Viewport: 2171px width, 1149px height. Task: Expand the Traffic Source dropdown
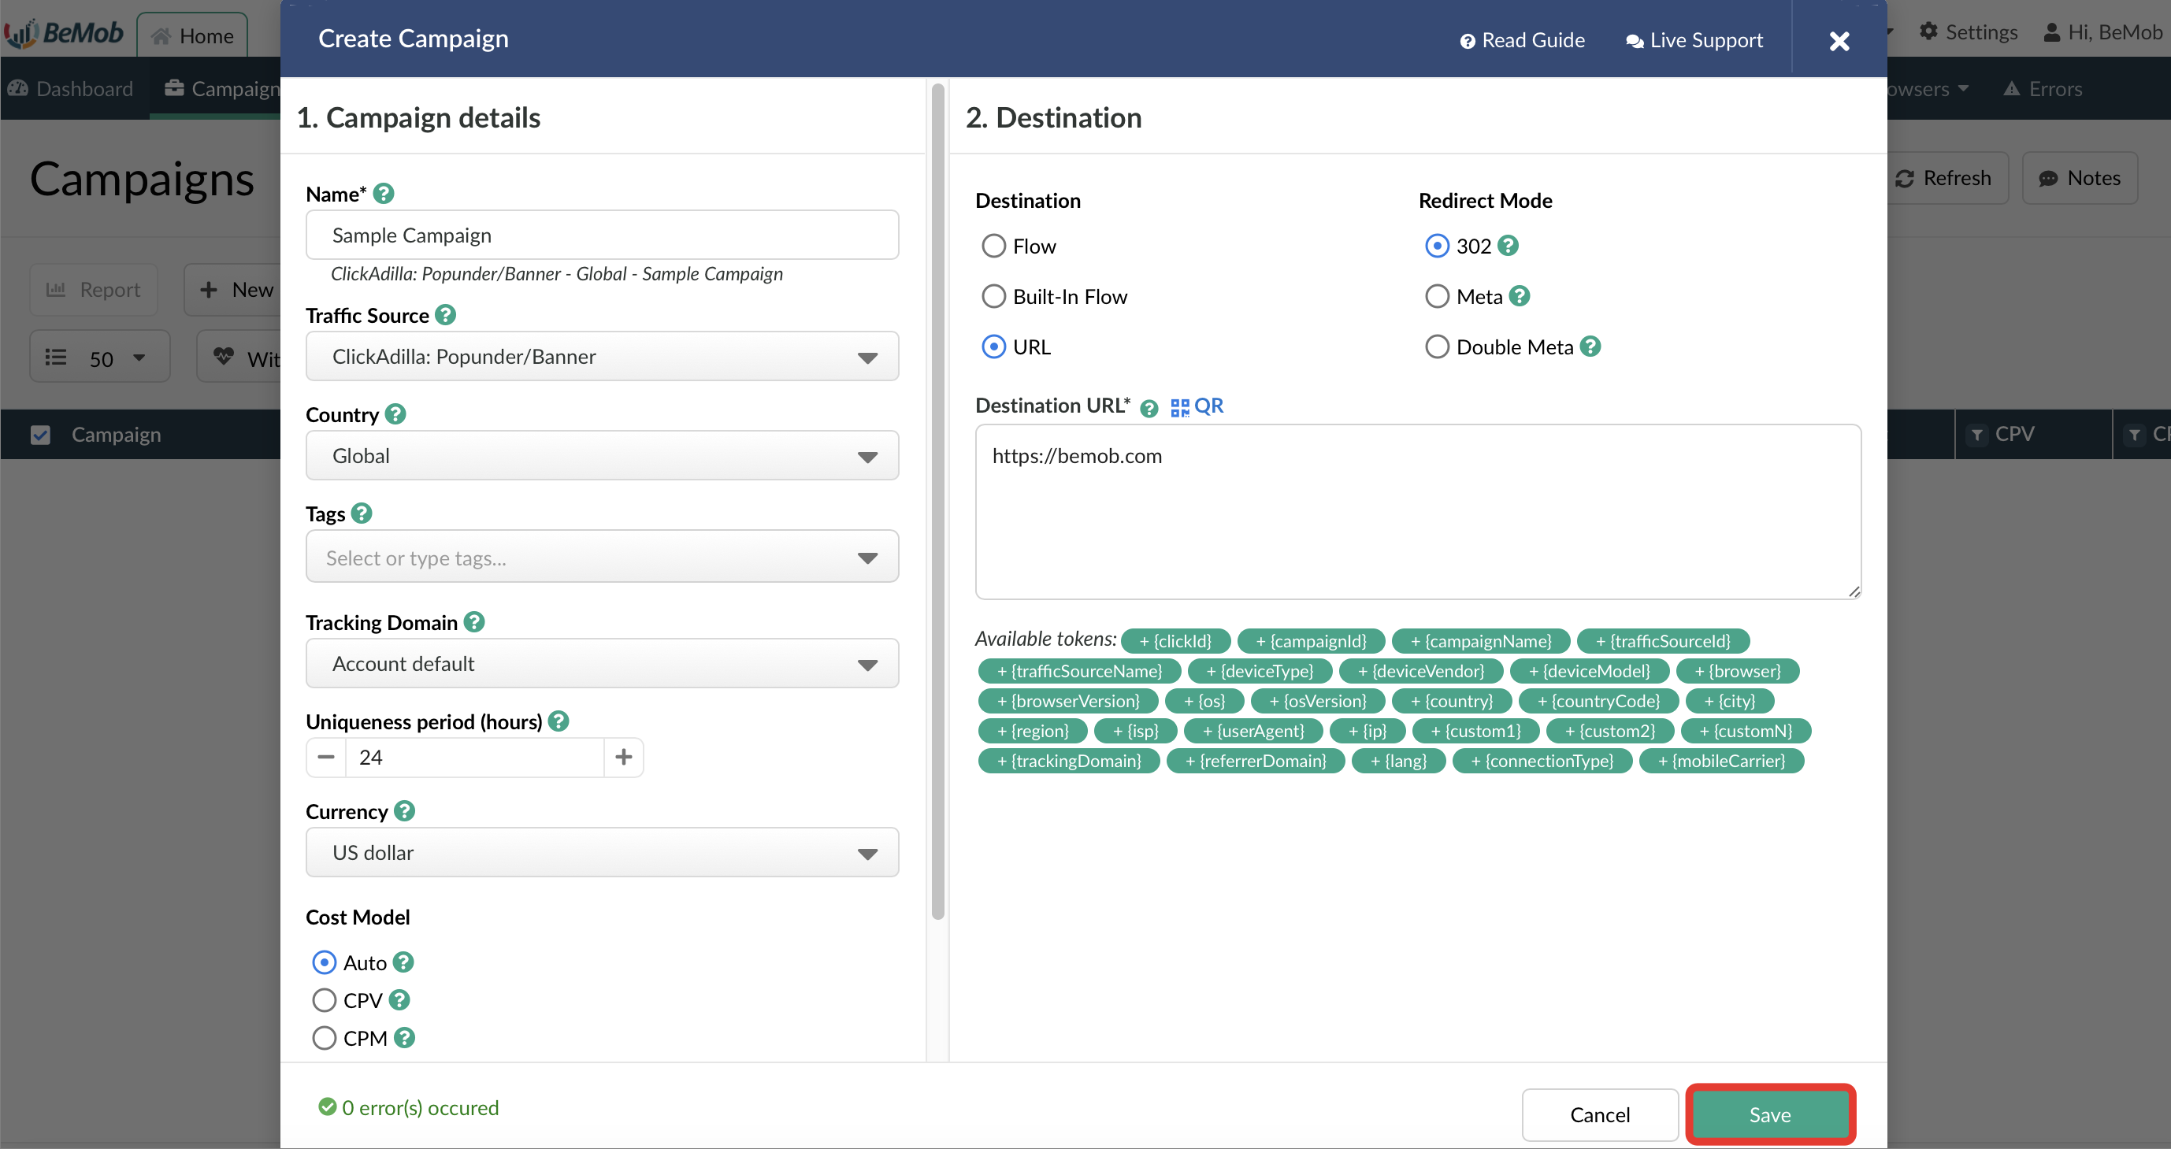point(602,356)
